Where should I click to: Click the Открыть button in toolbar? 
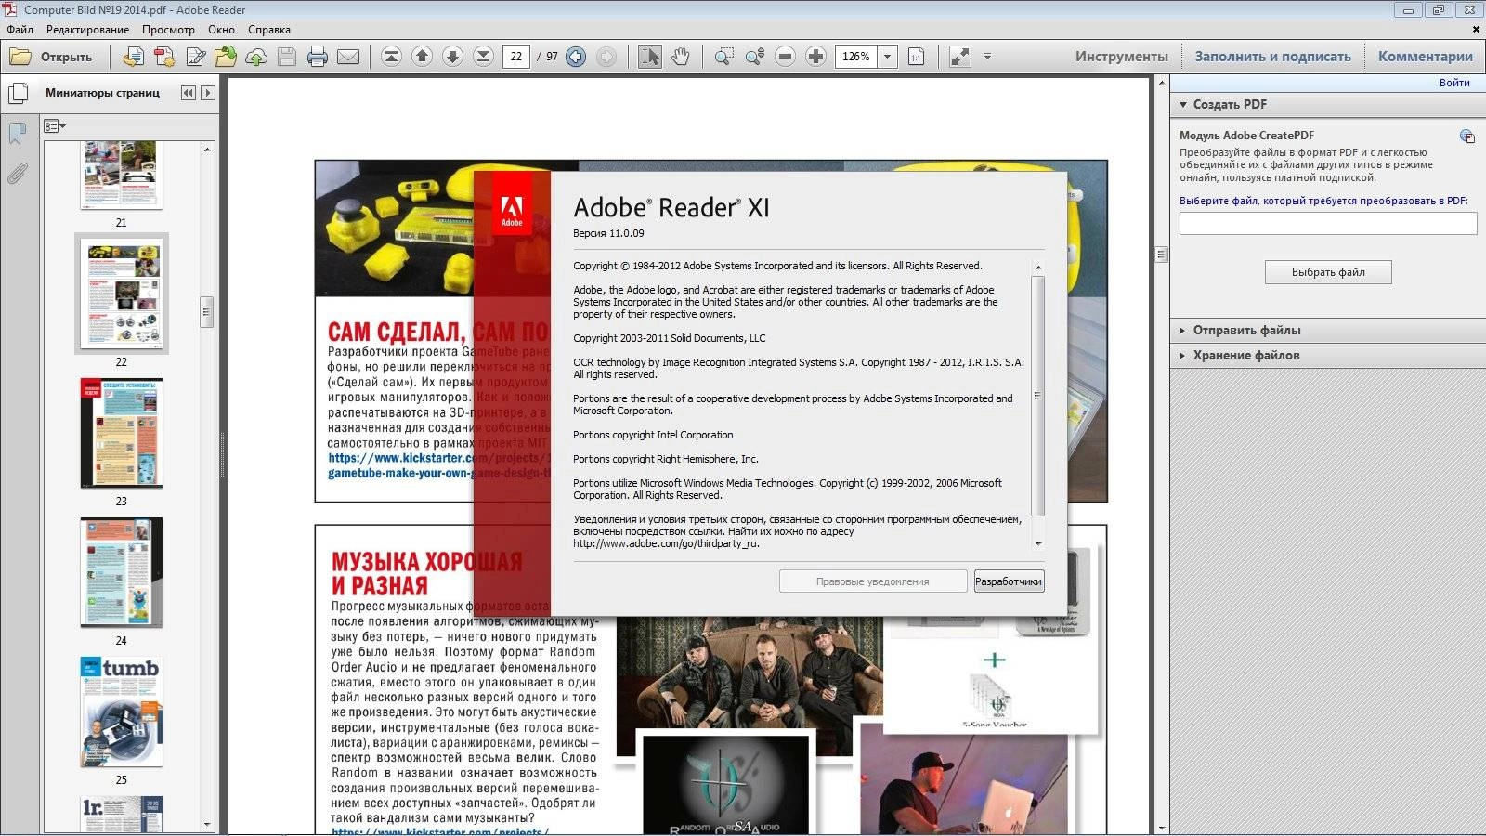[51, 57]
